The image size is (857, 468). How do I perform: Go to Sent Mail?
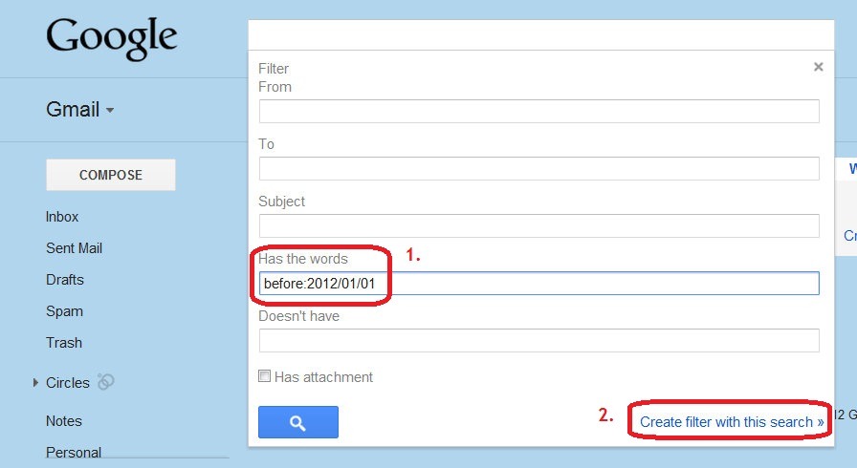point(74,248)
